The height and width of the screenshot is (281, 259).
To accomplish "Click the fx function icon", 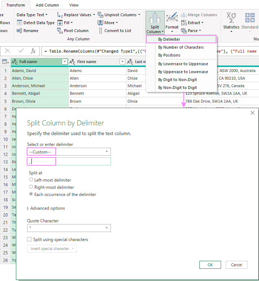I will (33, 51).
